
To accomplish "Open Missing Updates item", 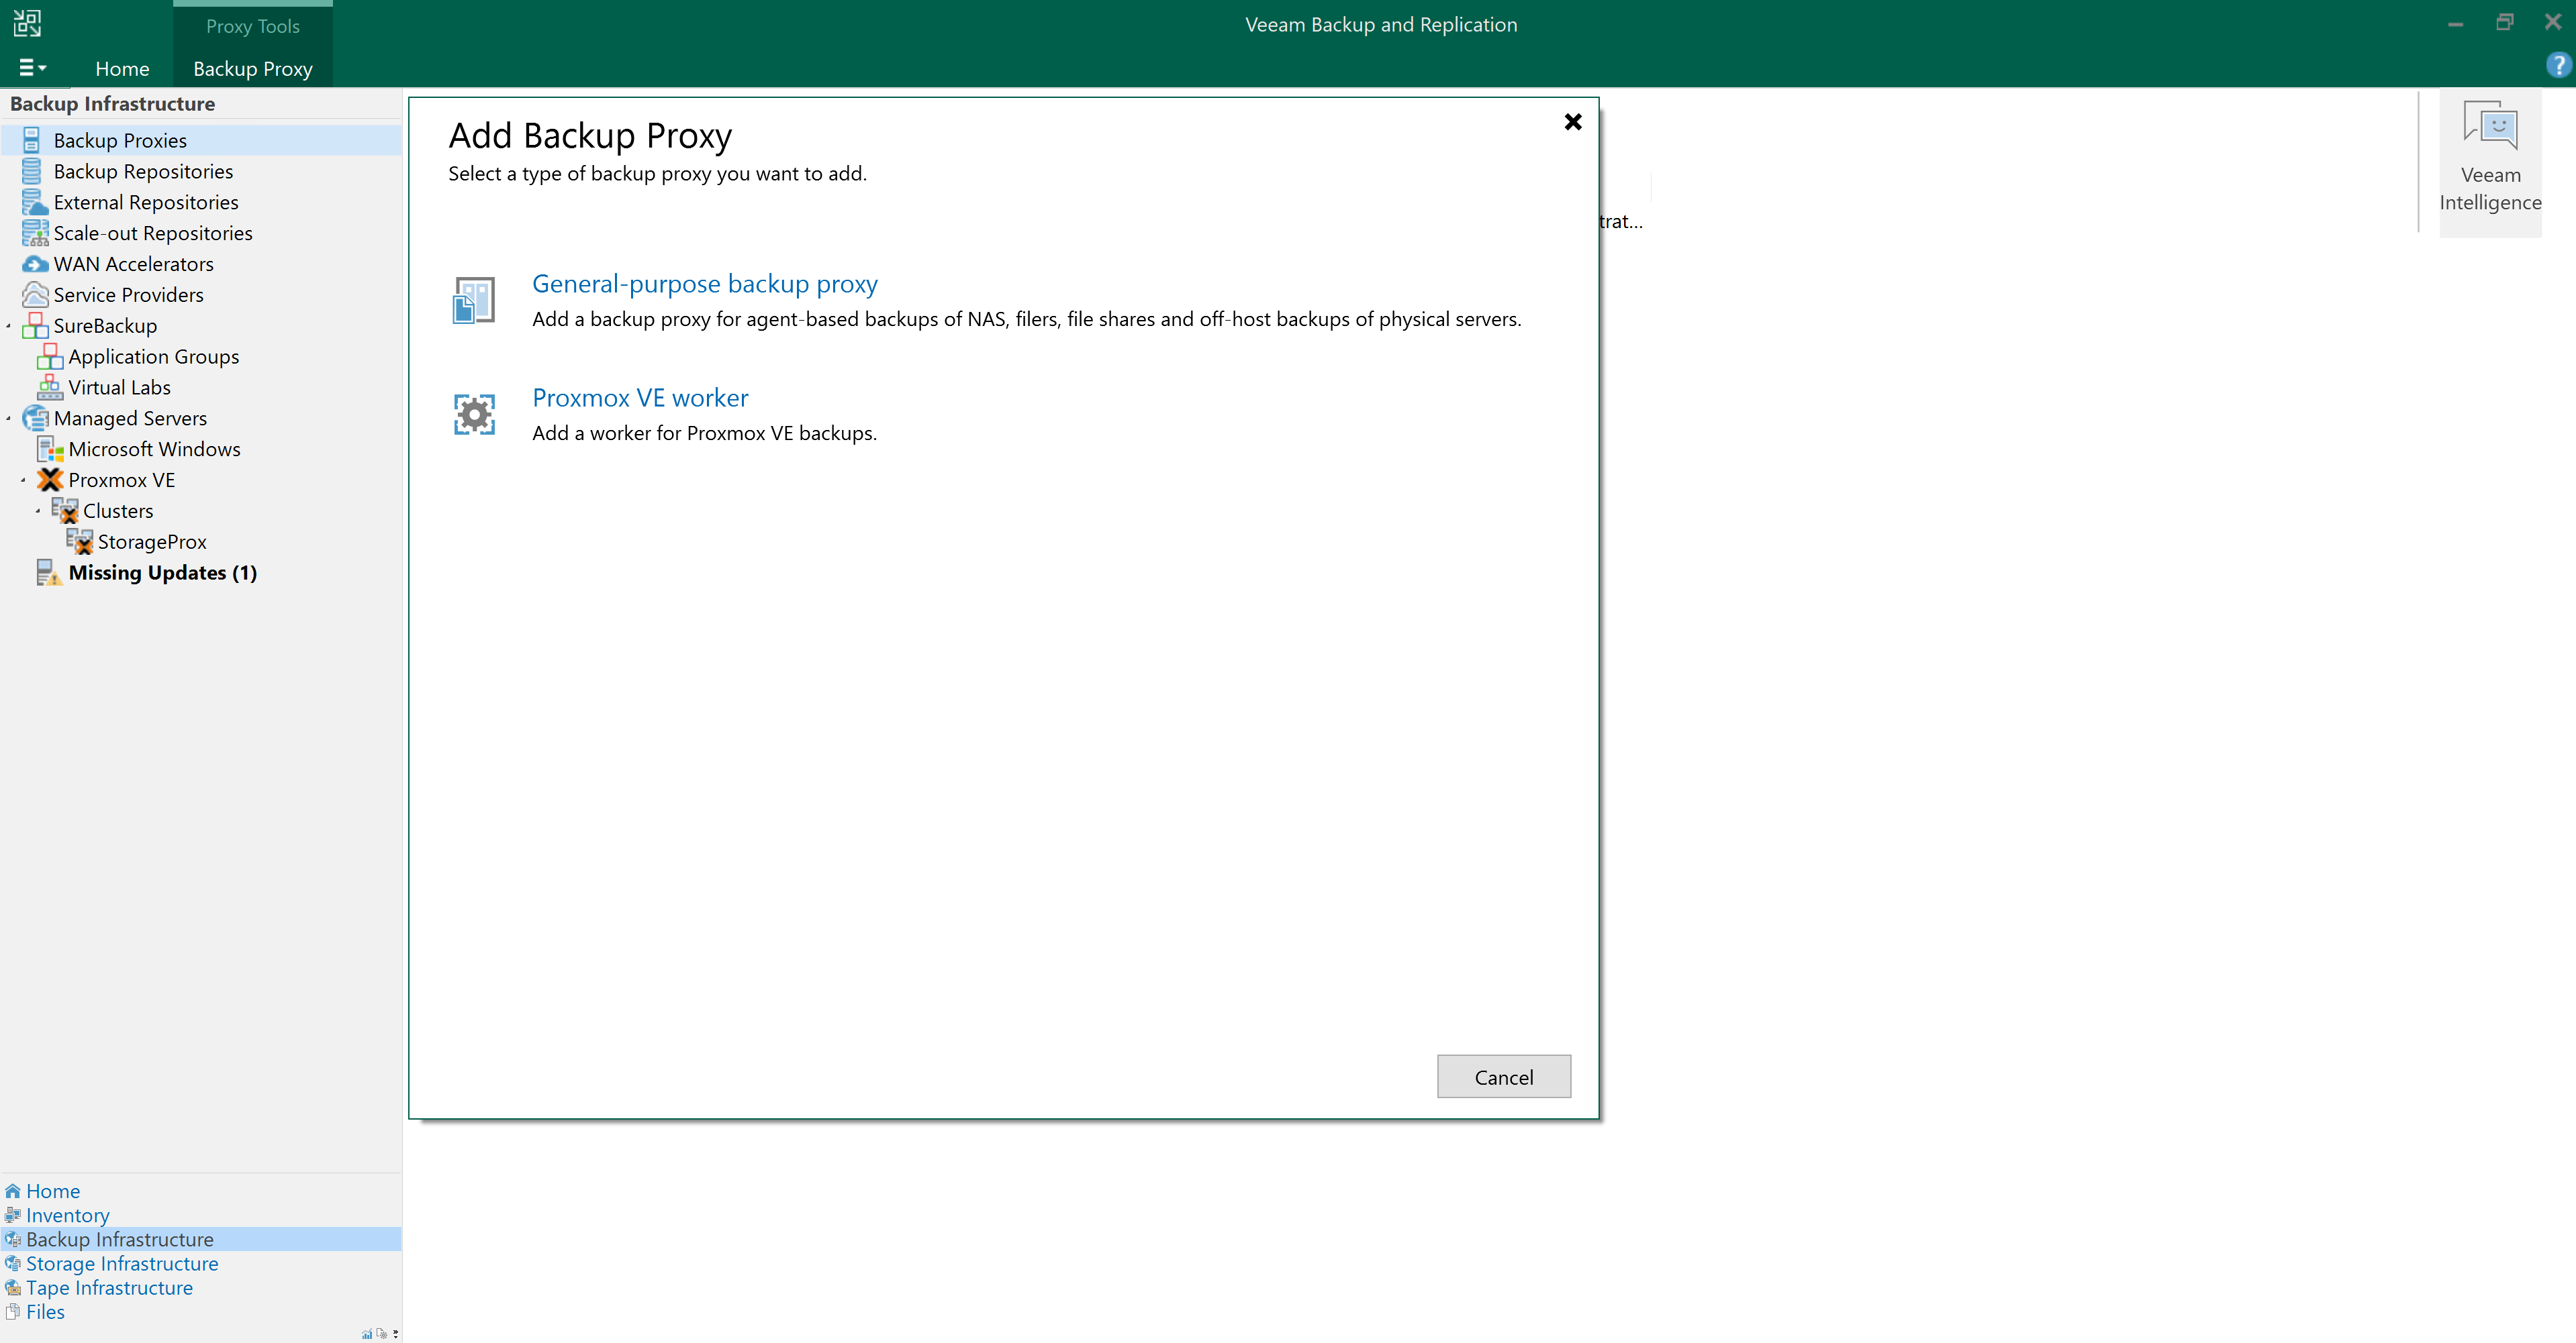I will [162, 573].
